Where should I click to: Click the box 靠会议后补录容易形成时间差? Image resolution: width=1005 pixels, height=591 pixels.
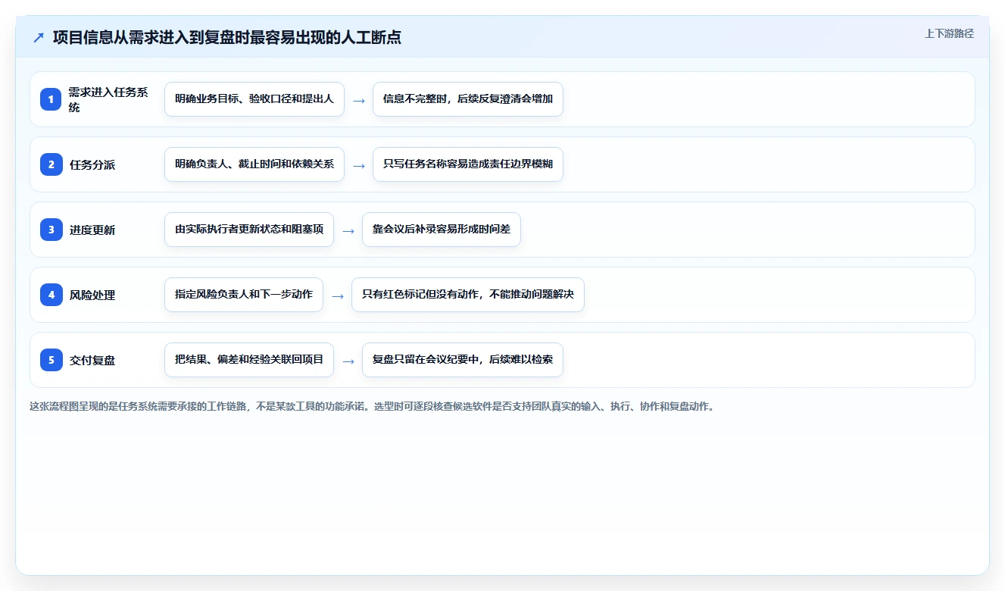point(442,230)
